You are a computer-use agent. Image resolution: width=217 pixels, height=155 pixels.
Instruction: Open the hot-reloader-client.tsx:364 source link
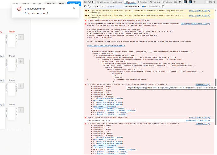(x=198, y=120)
